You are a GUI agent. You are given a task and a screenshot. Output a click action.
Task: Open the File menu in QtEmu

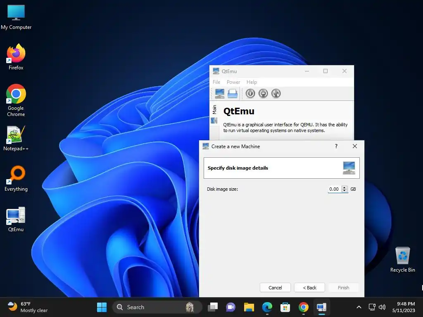[x=216, y=82]
